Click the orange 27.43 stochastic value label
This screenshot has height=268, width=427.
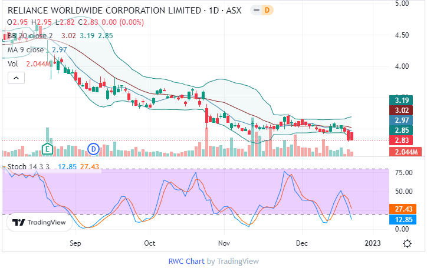click(x=403, y=209)
